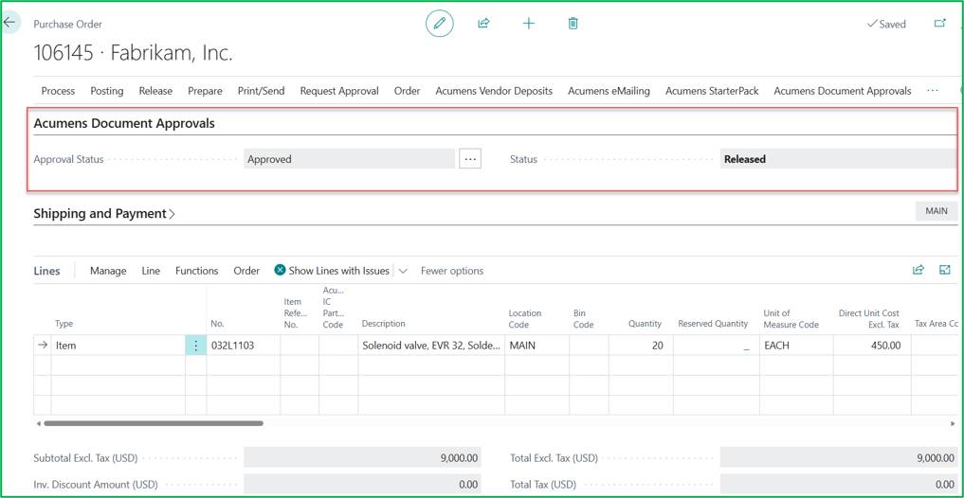Sort by Type column header

point(64,324)
